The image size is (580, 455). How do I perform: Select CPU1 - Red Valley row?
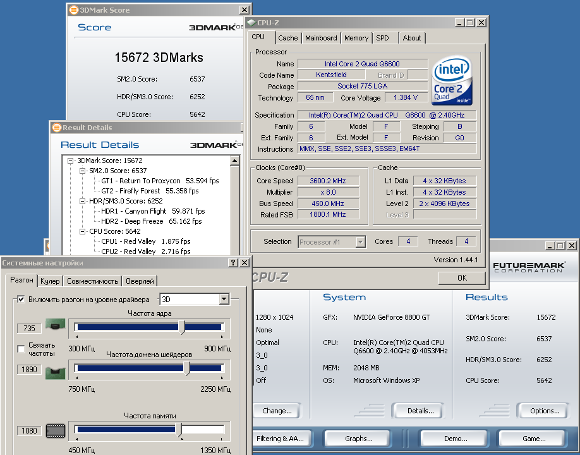[146, 241]
